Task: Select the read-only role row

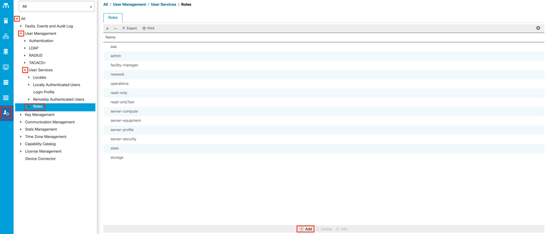Action: [324, 93]
